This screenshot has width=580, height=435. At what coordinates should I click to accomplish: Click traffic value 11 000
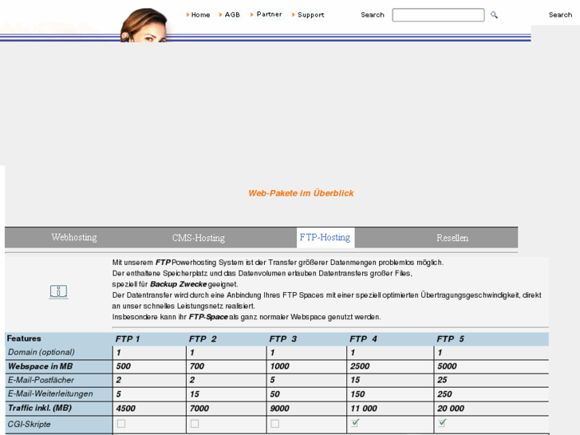[x=364, y=409]
